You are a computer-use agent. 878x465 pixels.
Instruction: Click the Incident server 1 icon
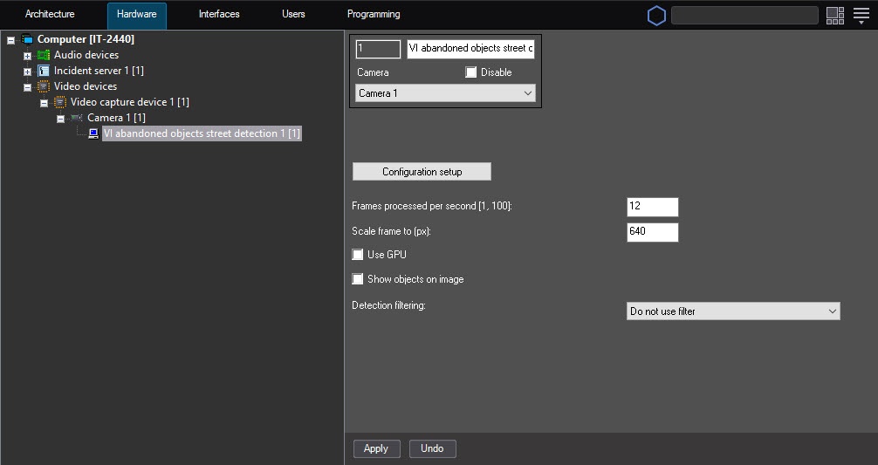click(44, 71)
